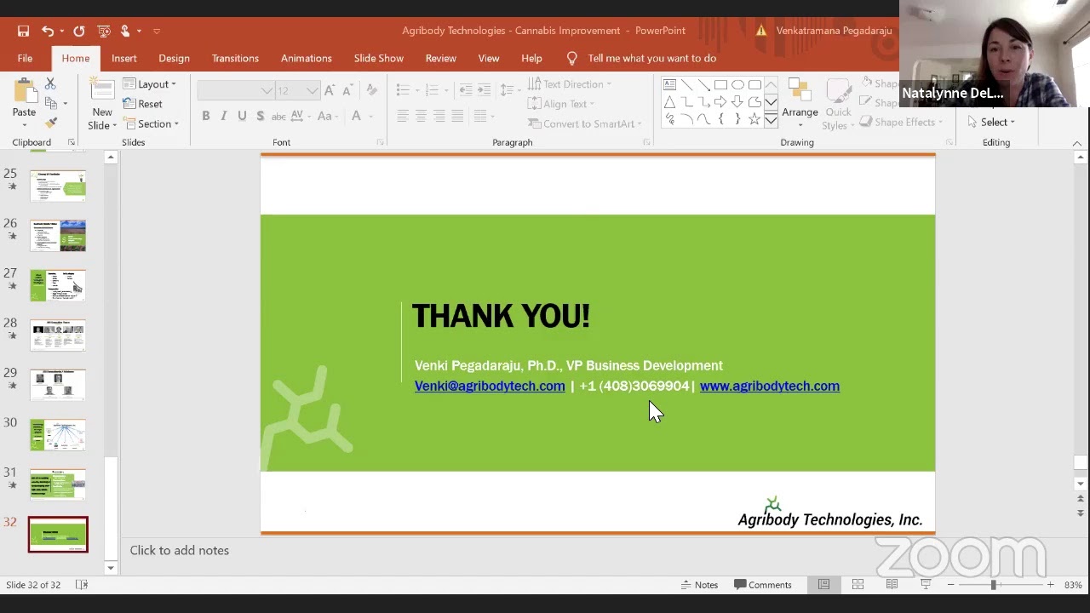Select slide 26 thumbnail
This screenshot has height=613, width=1090.
58,235
